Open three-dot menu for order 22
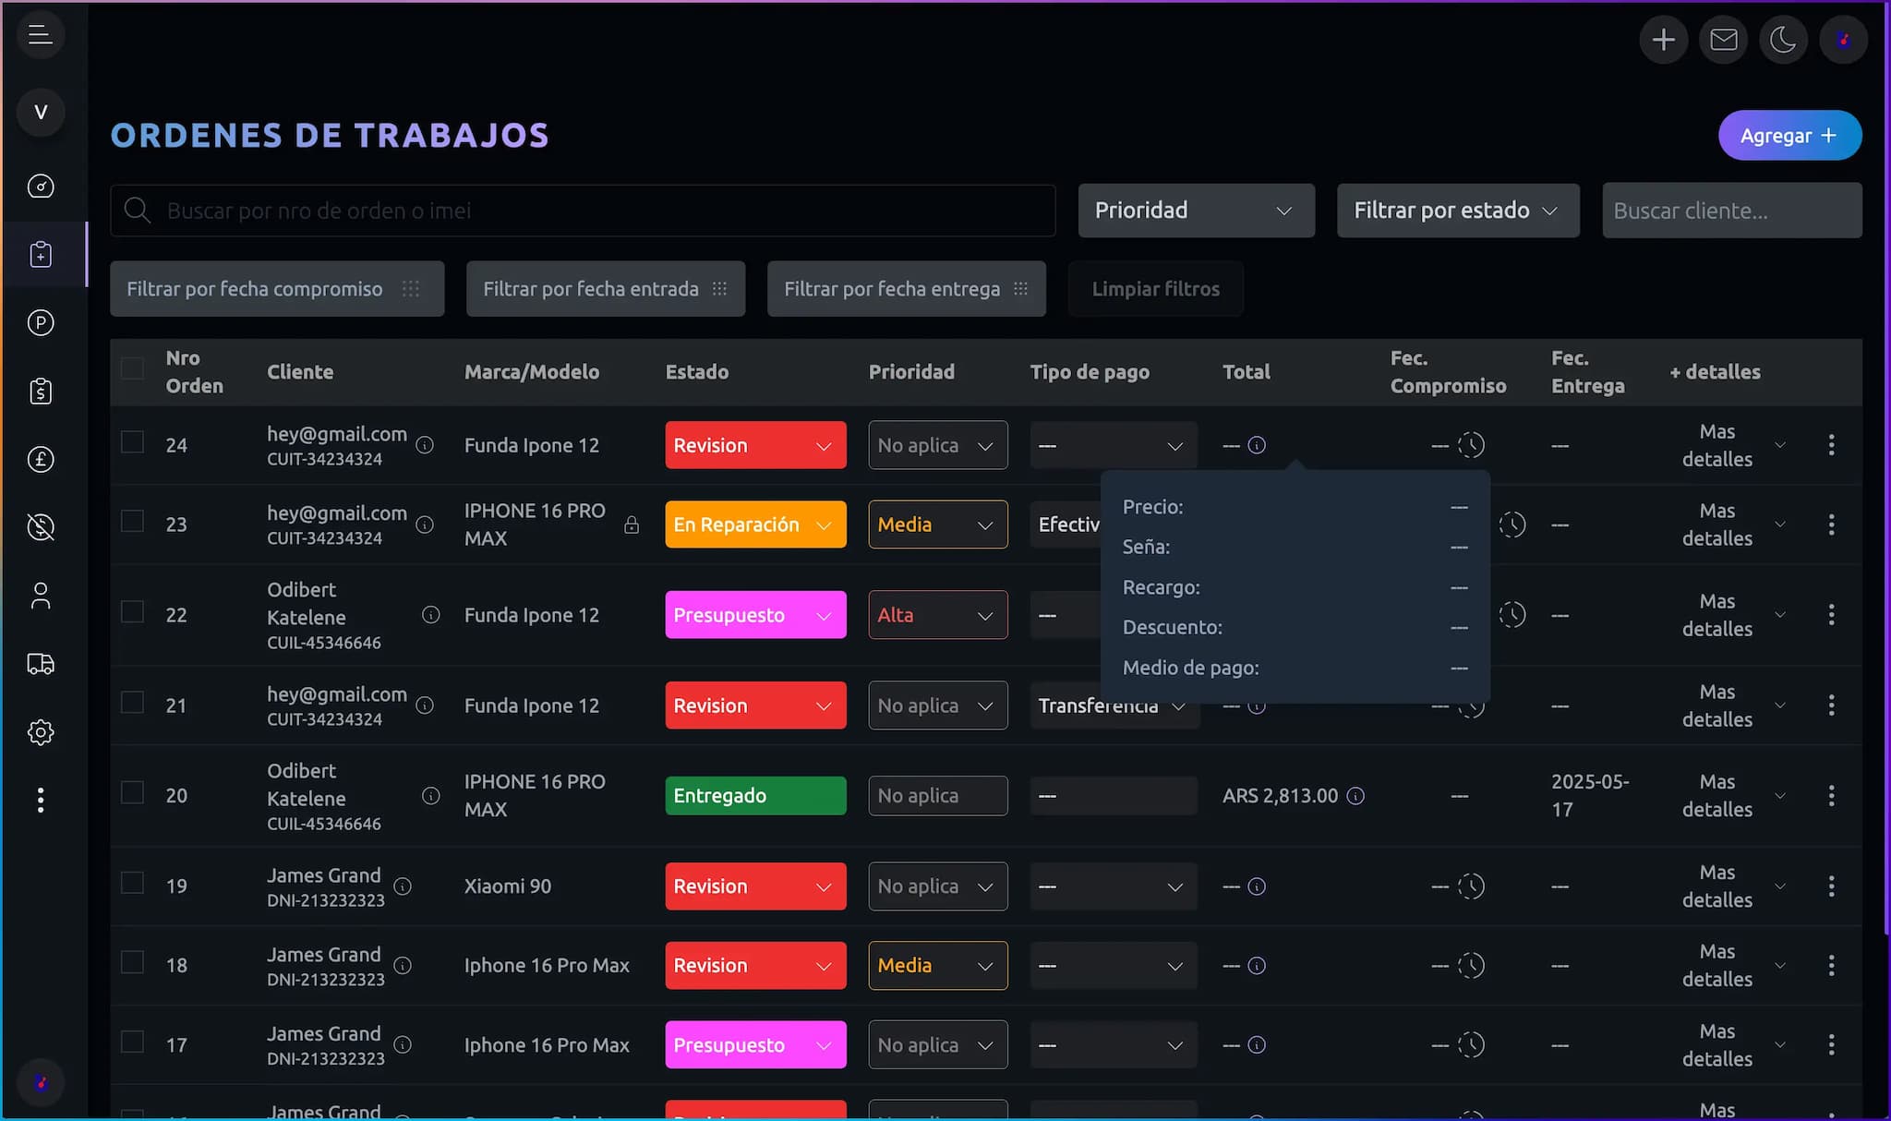 (1831, 615)
